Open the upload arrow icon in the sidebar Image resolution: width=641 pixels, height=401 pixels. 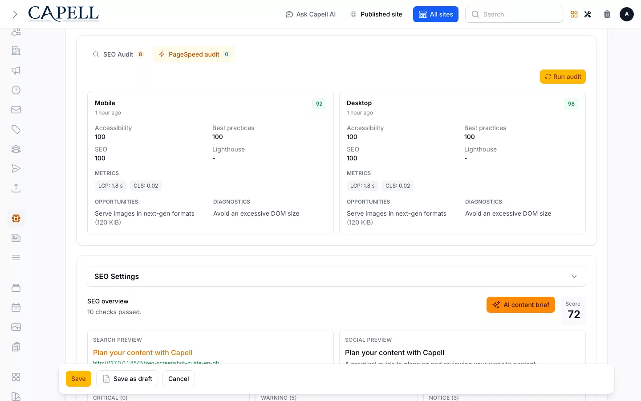(16, 188)
